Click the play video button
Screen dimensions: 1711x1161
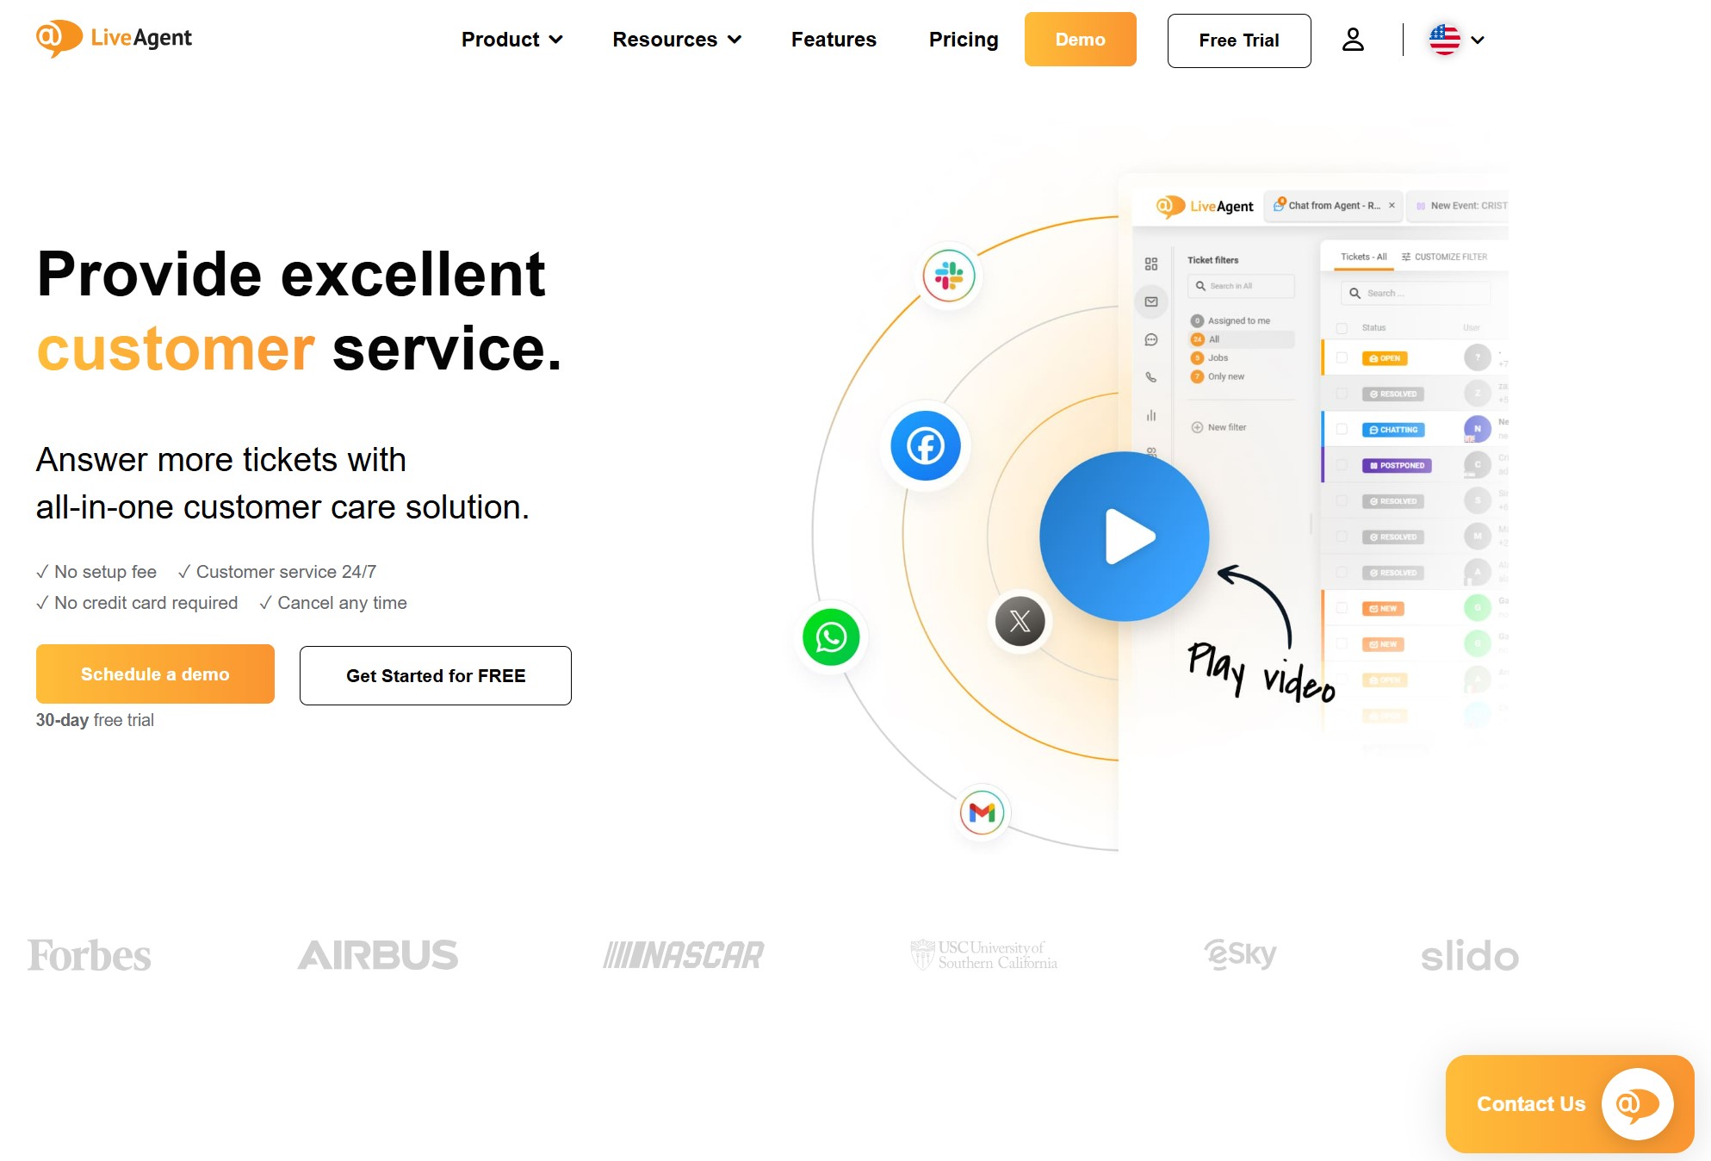pos(1123,535)
